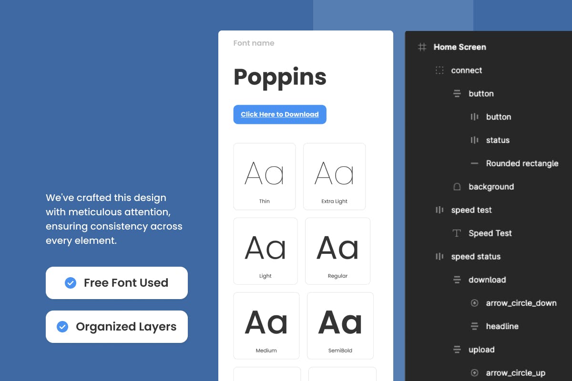Click the mask icon beside background layer
The height and width of the screenshot is (381, 572).
tap(457, 187)
